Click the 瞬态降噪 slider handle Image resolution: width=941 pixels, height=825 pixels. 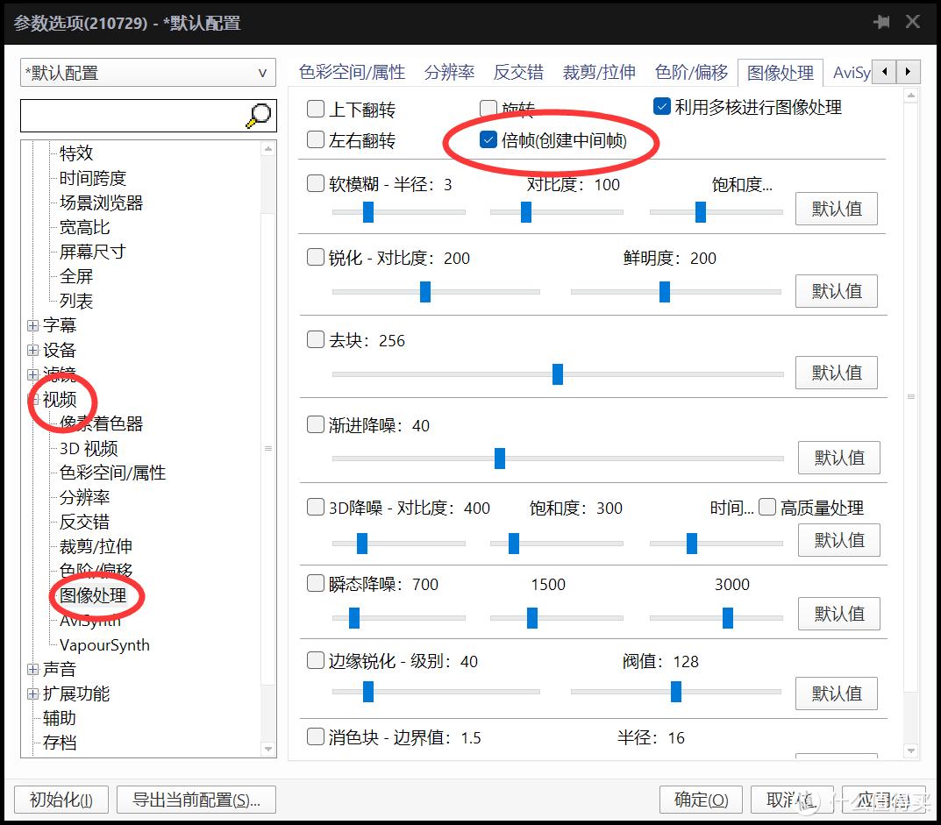point(354,617)
